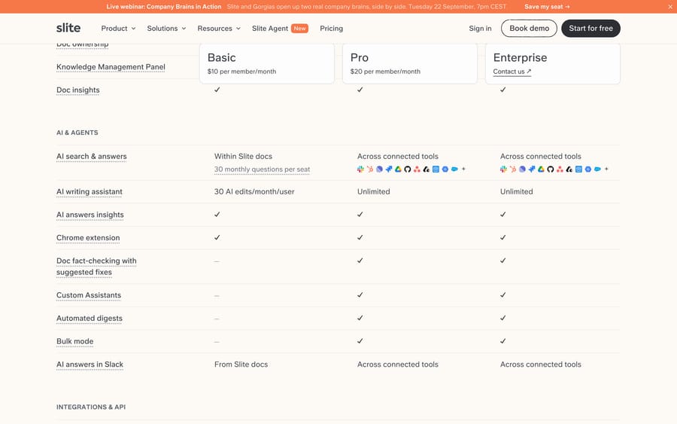Close the orange webinar banner
Image resolution: width=677 pixels, height=424 pixels.
tap(670, 7)
